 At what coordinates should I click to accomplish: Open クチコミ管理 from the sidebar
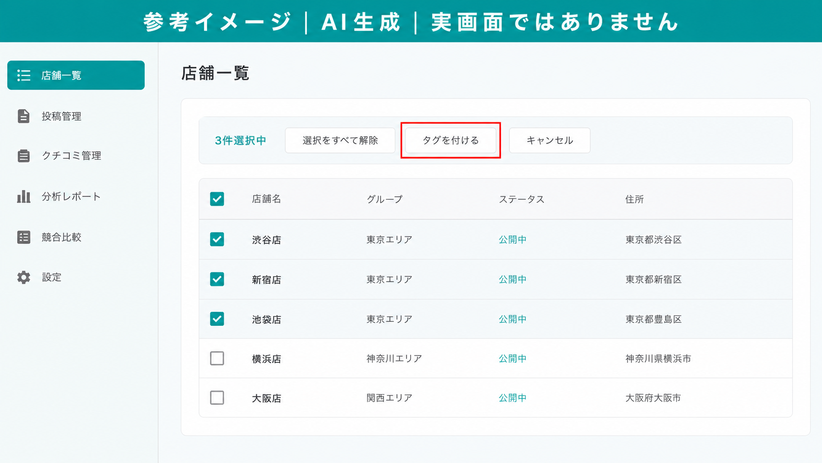click(71, 156)
